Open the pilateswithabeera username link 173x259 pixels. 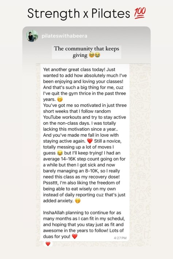pyautogui.click(x=64, y=36)
